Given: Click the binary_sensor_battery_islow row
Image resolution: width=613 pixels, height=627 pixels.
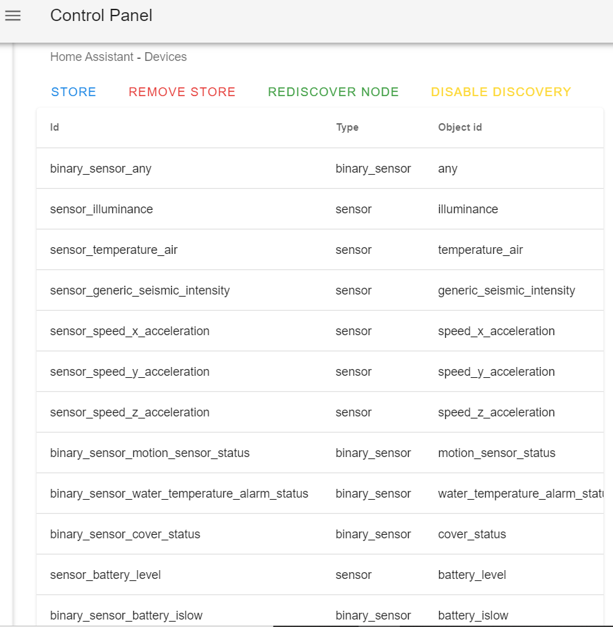Looking at the screenshot, I should 127,615.
